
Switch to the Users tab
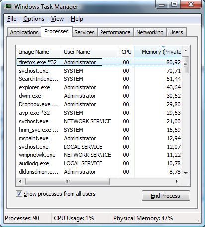176,32
